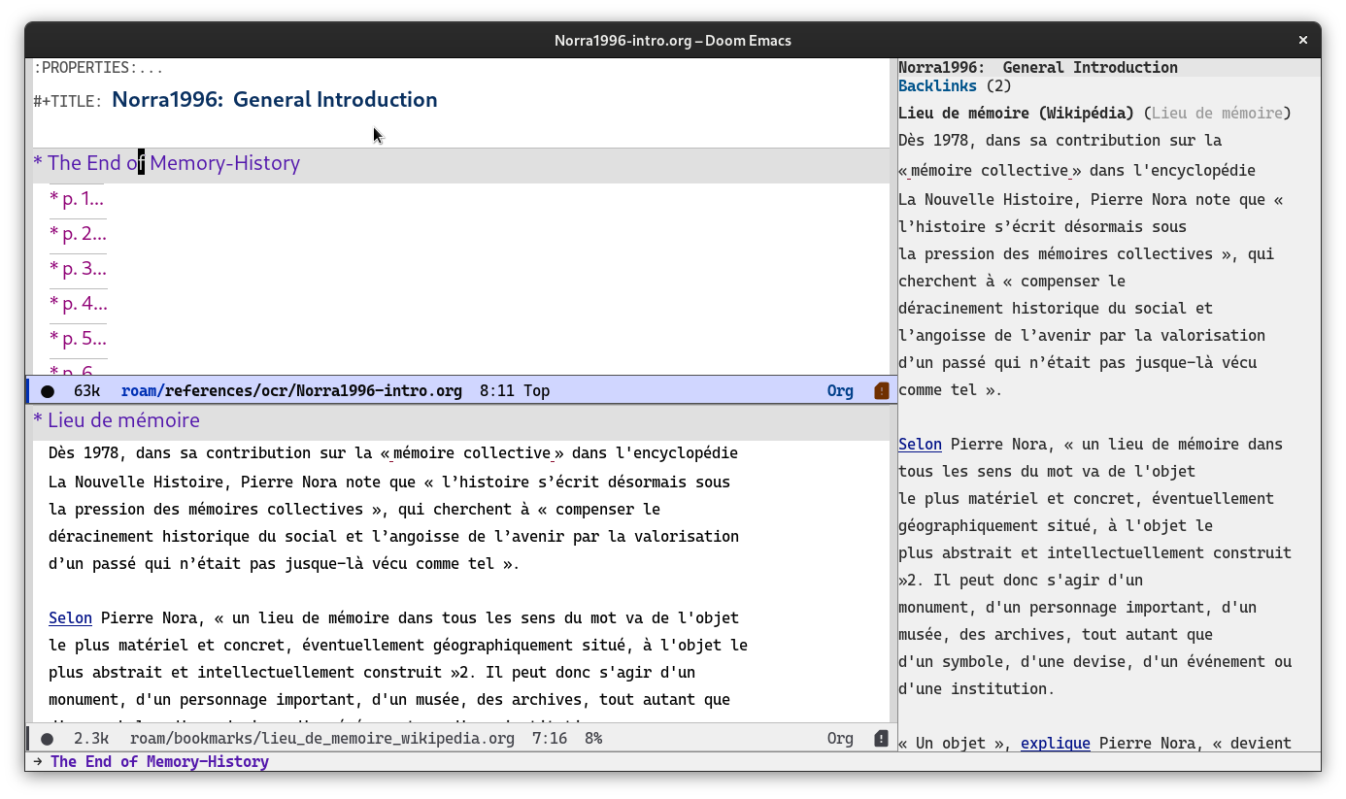
Task: Expand the folded p. 1 heading
Action: tap(78, 198)
